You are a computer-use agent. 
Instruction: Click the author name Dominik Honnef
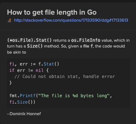pyautogui.click(x=25, y=114)
